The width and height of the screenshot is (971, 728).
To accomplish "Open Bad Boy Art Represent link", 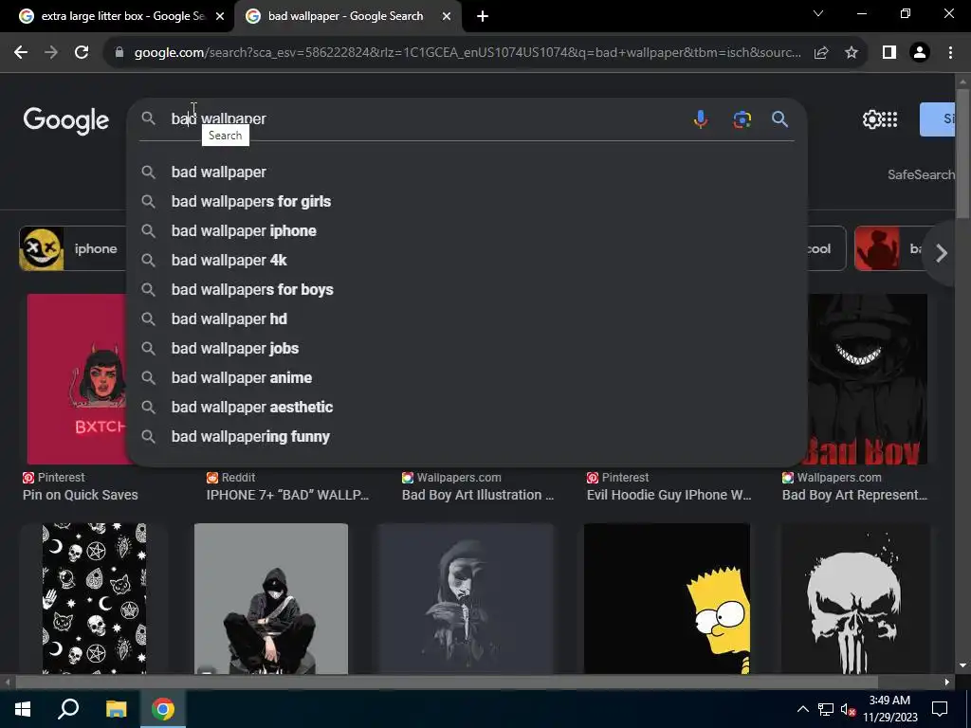I will 854,495.
